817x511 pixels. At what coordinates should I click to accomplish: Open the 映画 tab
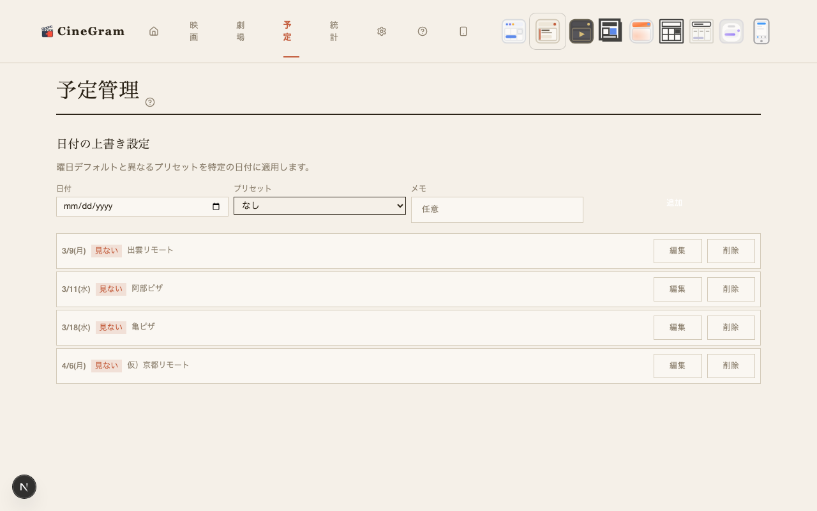194,31
